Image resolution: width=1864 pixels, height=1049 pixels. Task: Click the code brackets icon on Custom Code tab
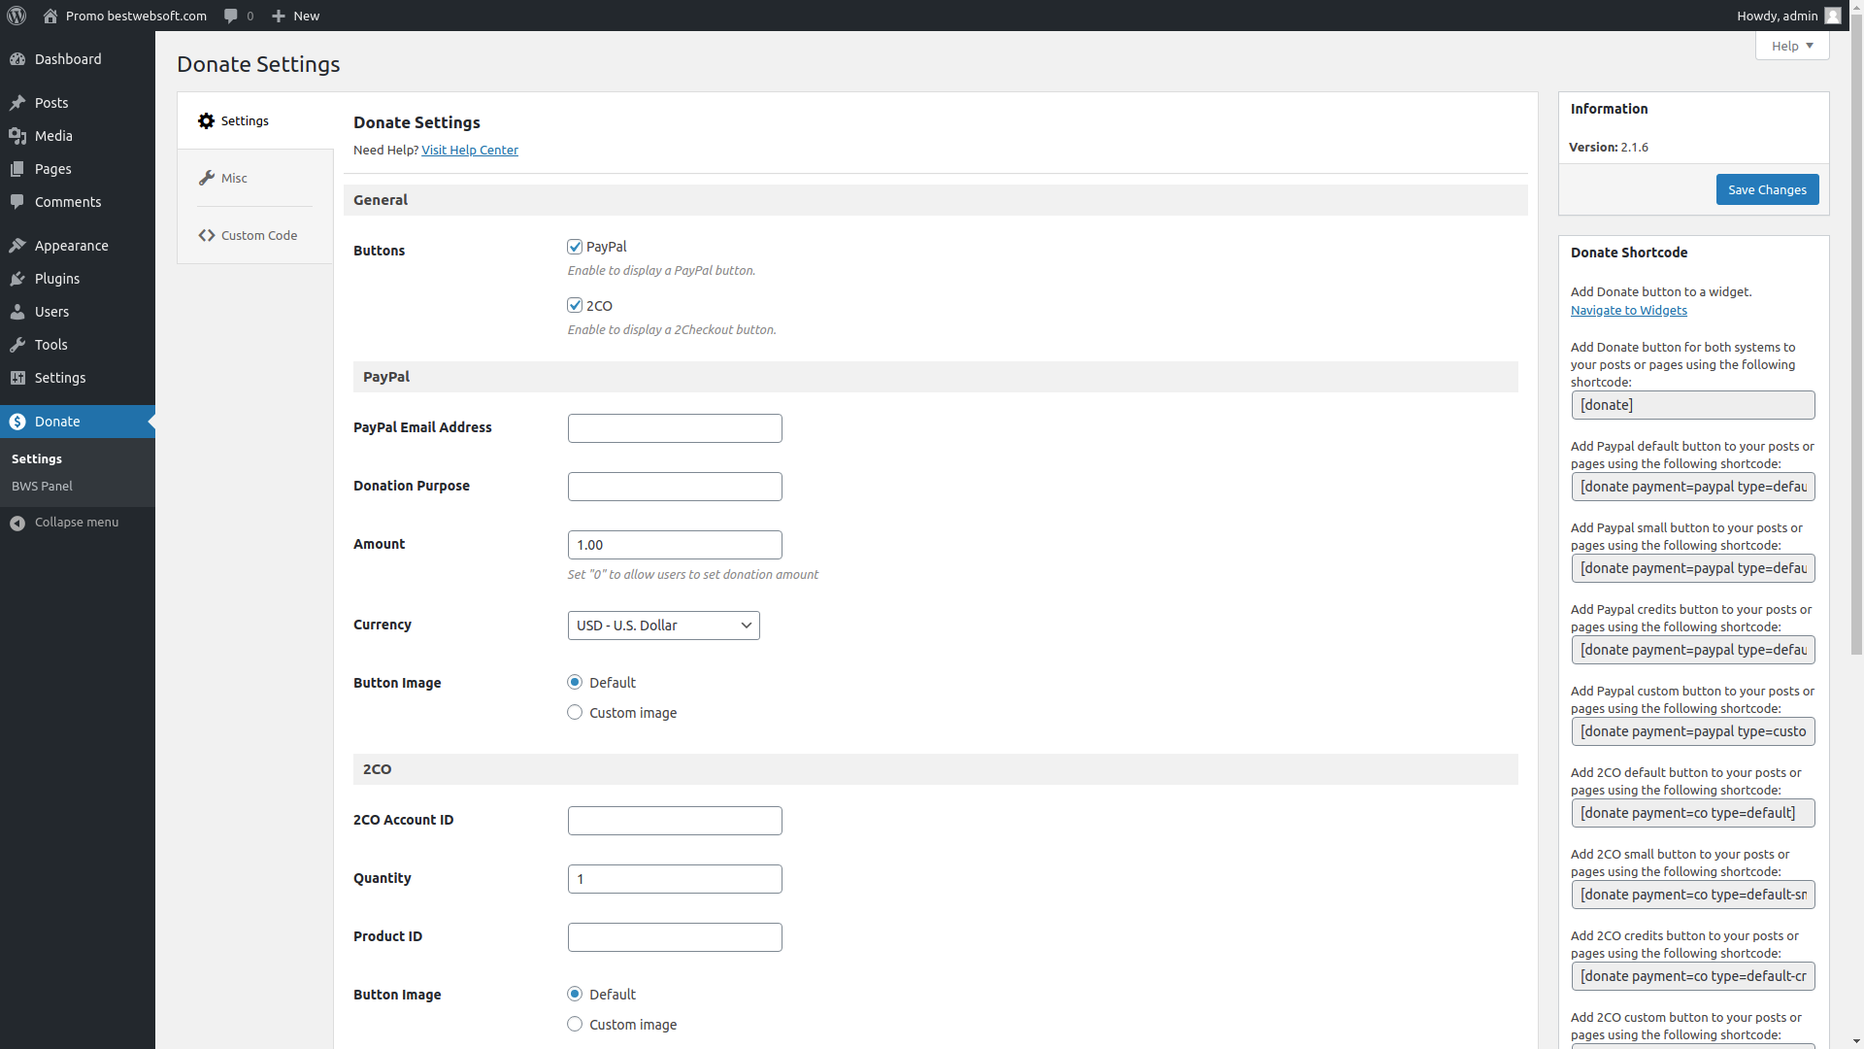pyautogui.click(x=207, y=235)
